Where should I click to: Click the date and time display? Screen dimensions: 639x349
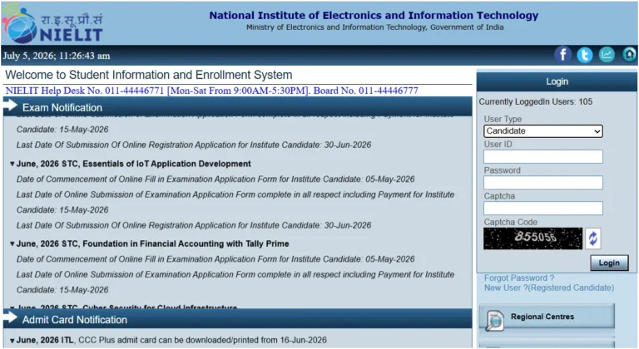coord(57,56)
